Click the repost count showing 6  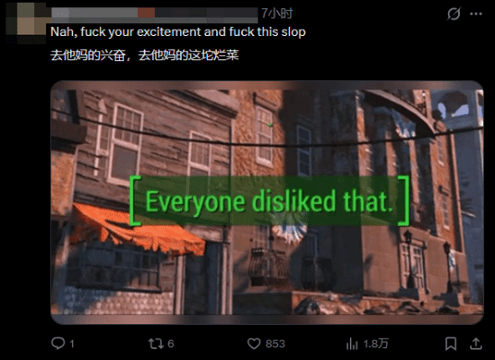171,344
